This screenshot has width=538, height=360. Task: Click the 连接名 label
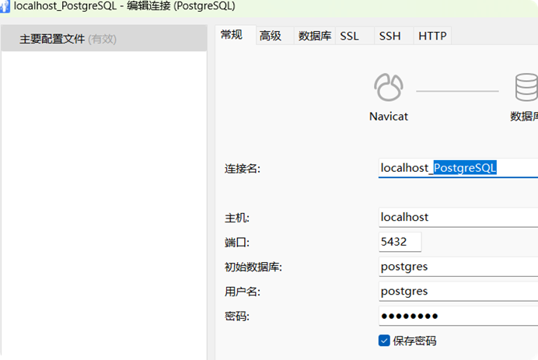[x=243, y=169]
